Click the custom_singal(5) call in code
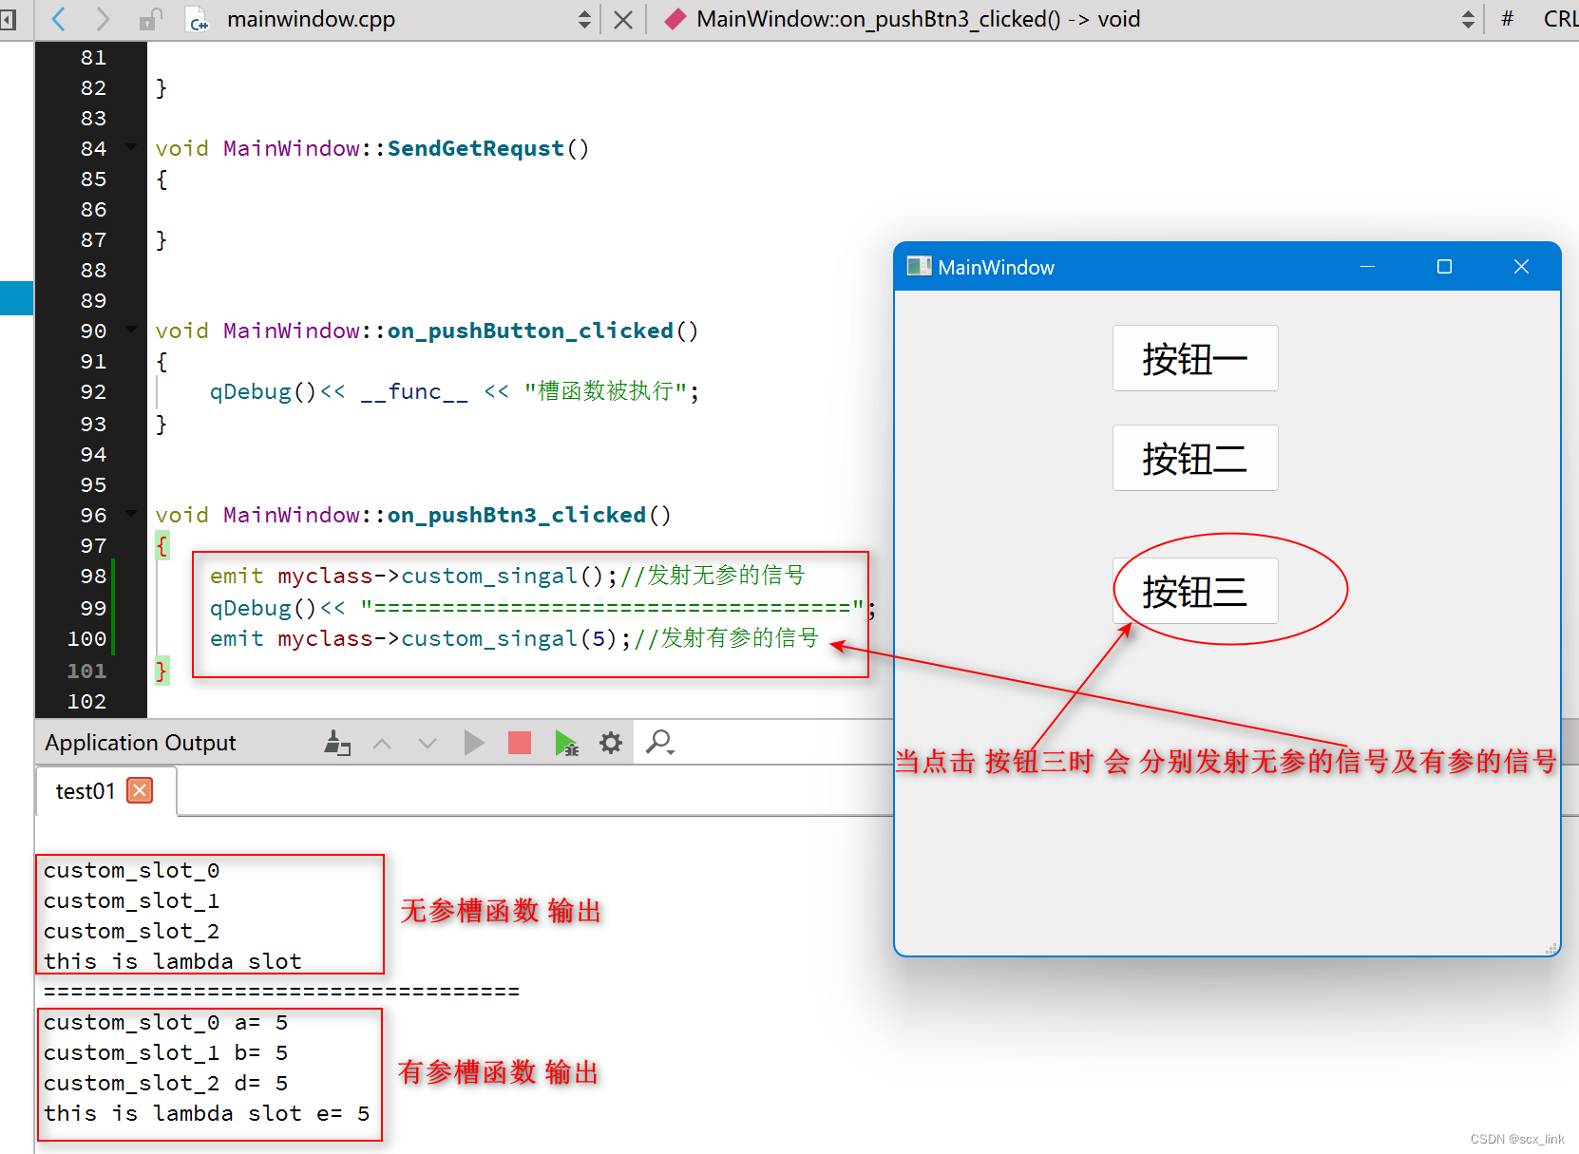The width and height of the screenshot is (1579, 1154). [509, 638]
